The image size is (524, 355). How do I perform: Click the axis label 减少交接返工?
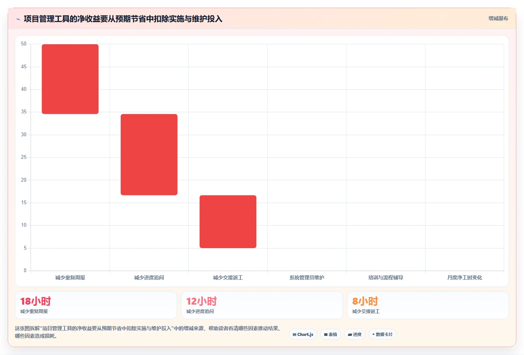pos(228,278)
